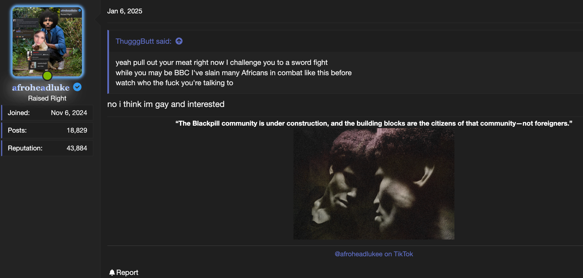The width and height of the screenshot is (583, 278).
Task: Click the quoted message text block
Action: coord(234,73)
